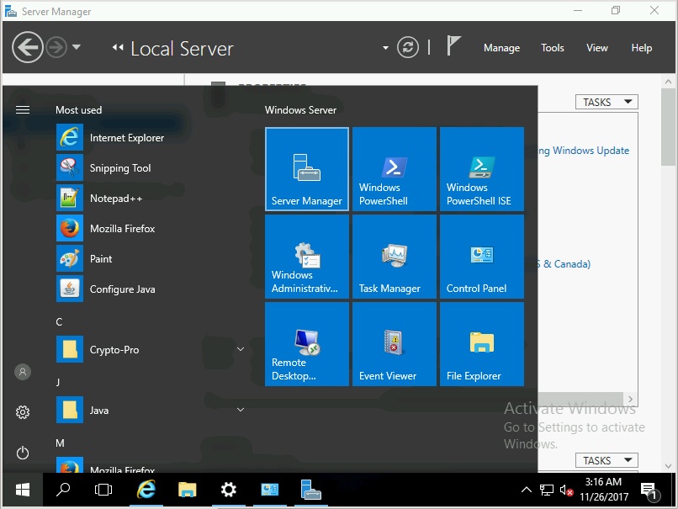
Task: Open the Control Panel tile
Action: pos(482,257)
